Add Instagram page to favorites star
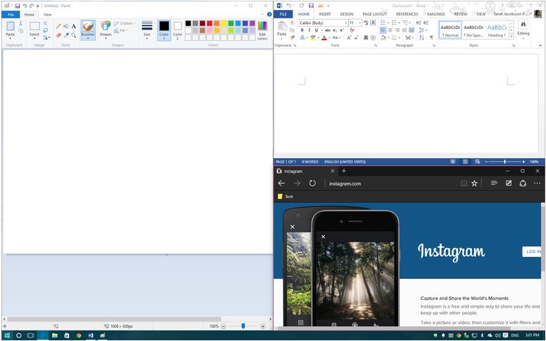This screenshot has width=546, height=341. 474,184
